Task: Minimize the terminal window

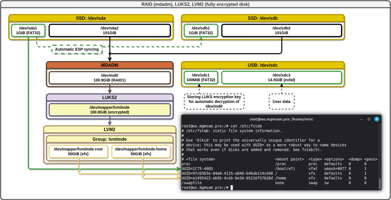Action: click(361, 119)
